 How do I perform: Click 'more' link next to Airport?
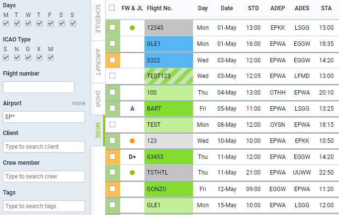coord(78,103)
